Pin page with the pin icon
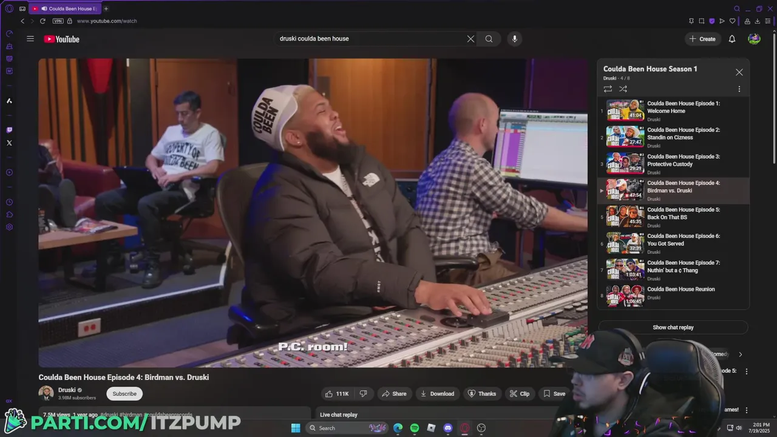The image size is (777, 437). [x=691, y=21]
